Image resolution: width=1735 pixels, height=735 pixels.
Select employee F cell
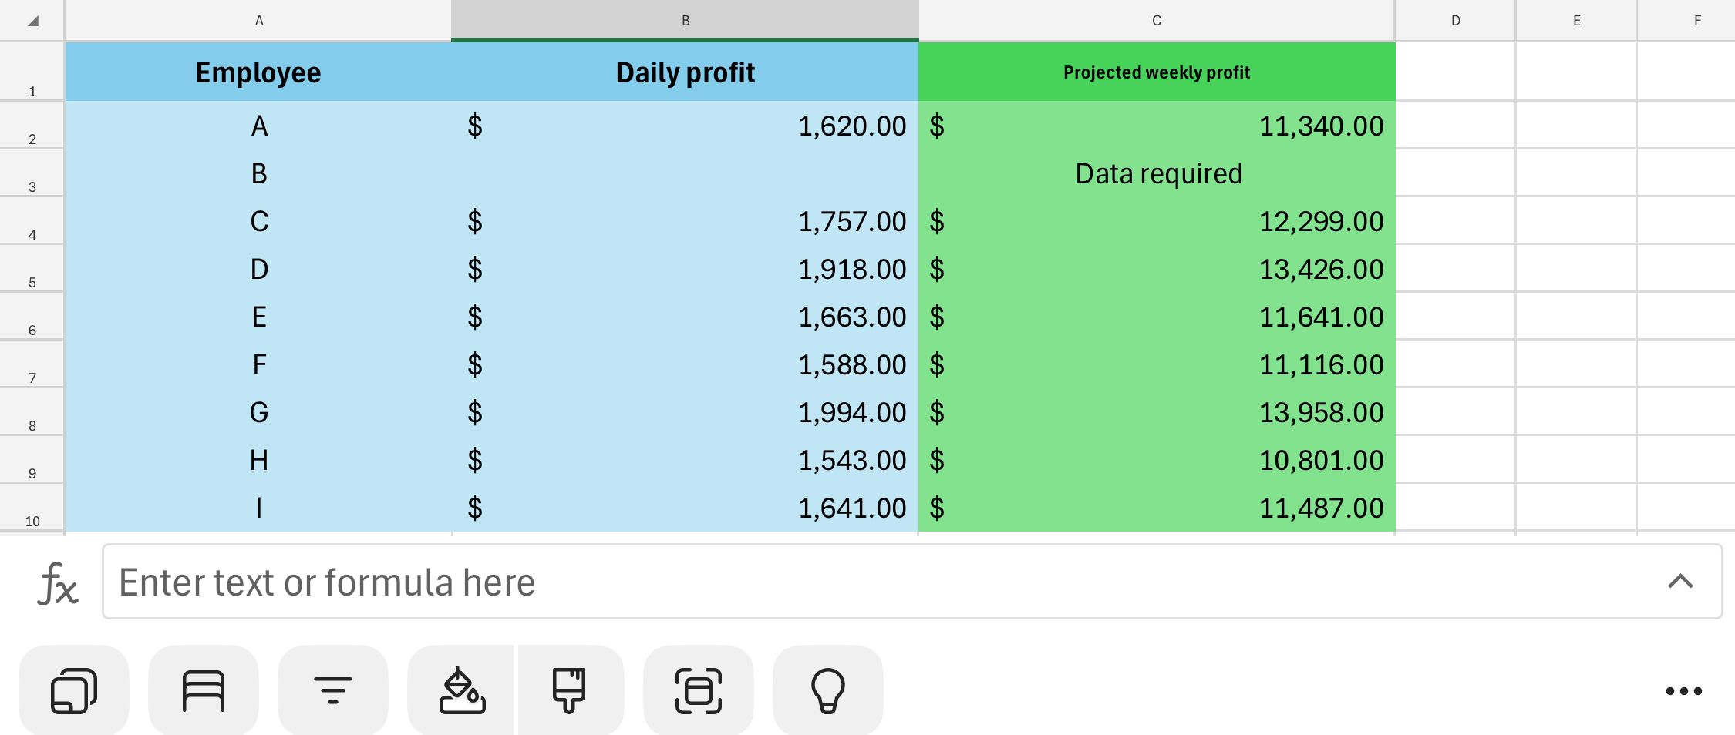(x=258, y=364)
